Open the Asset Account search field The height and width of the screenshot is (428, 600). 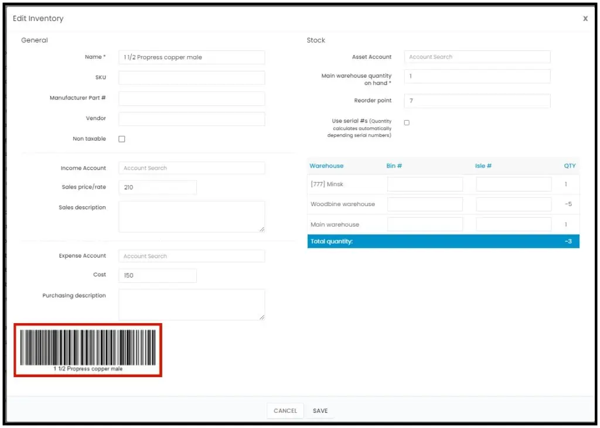pos(477,57)
